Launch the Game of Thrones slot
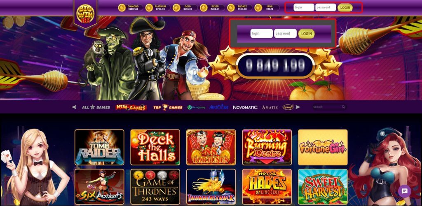 [155, 187]
